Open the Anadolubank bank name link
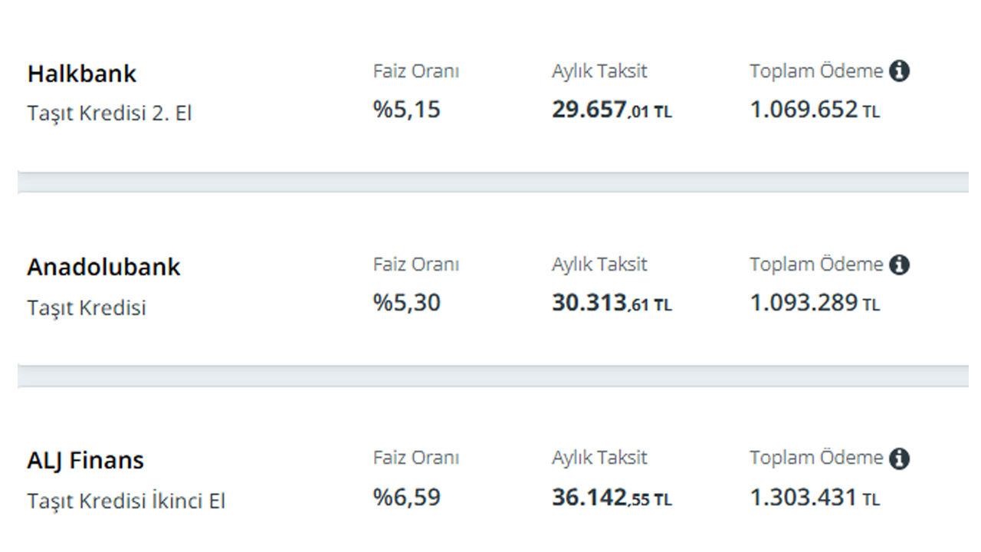The height and width of the screenshot is (552, 981). (103, 267)
